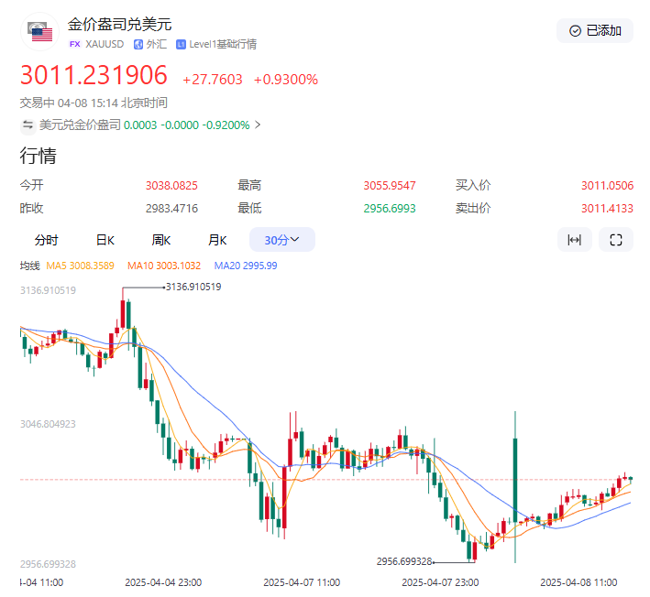Screen dimensions: 650x597
Task: Click the FX badge icon
Action: [x=74, y=44]
